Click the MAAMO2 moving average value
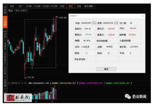153x105 pixels. tap(91, 83)
